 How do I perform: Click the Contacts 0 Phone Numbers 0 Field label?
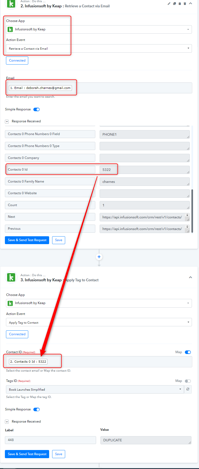(x=50, y=134)
